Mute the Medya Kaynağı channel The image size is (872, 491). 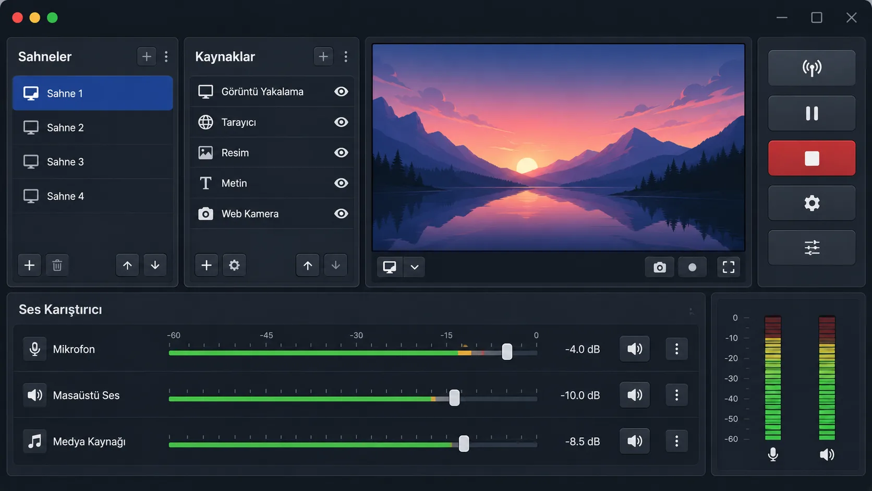click(x=635, y=441)
